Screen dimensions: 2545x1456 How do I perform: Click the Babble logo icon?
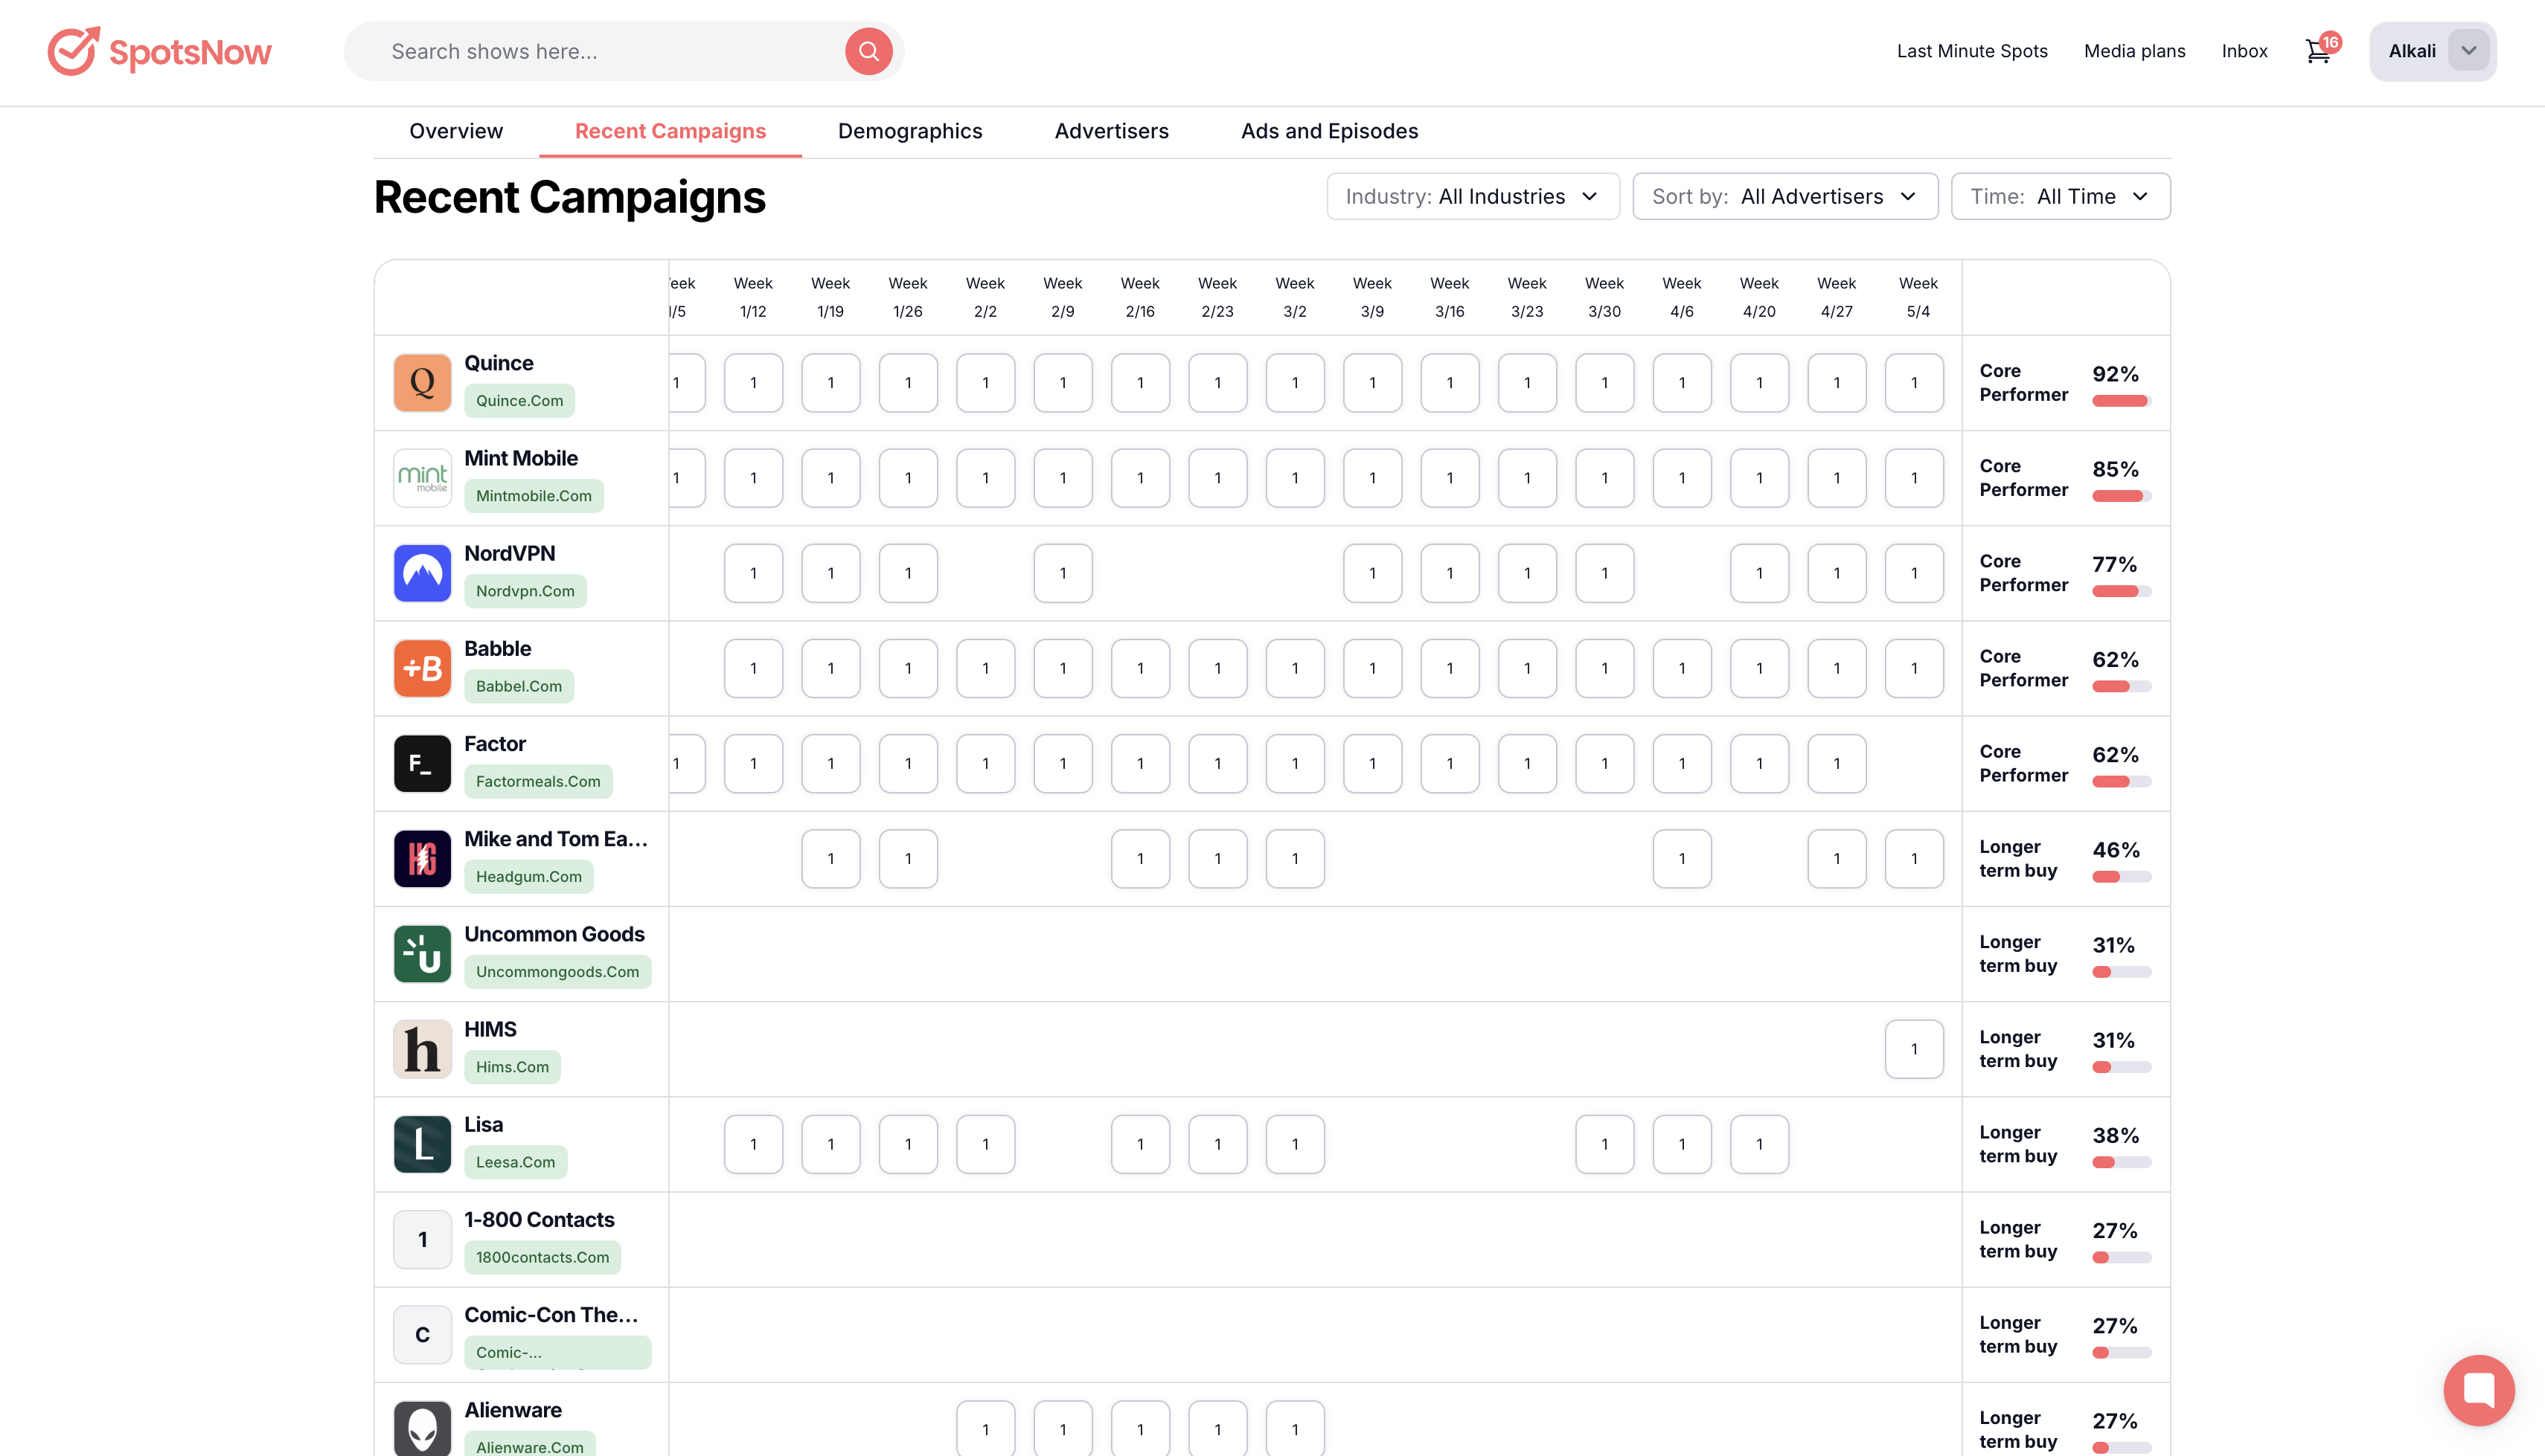pos(422,668)
